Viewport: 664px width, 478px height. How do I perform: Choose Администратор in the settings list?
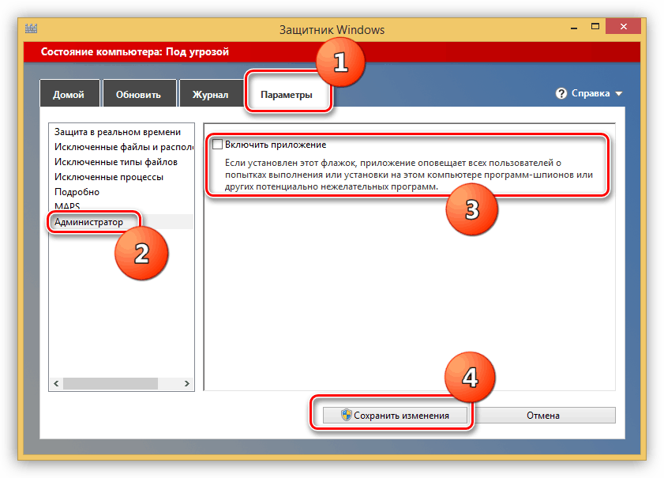point(88,222)
